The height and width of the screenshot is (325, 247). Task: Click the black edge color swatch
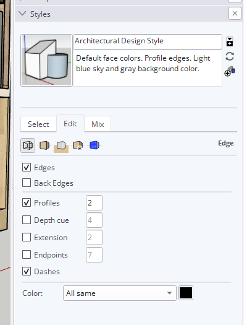pos(186,293)
